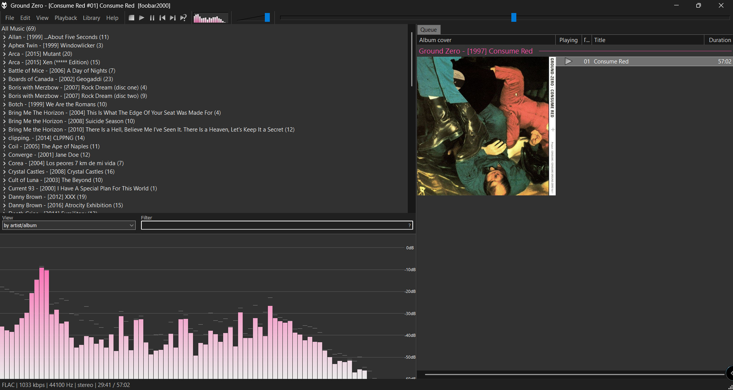Open the Help menu
This screenshot has height=390, width=733.
point(112,18)
